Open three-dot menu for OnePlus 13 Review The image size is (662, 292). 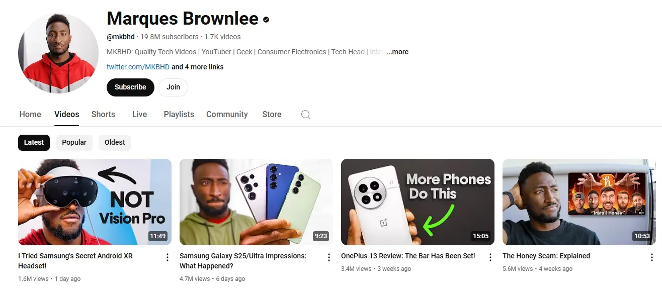[490, 257]
